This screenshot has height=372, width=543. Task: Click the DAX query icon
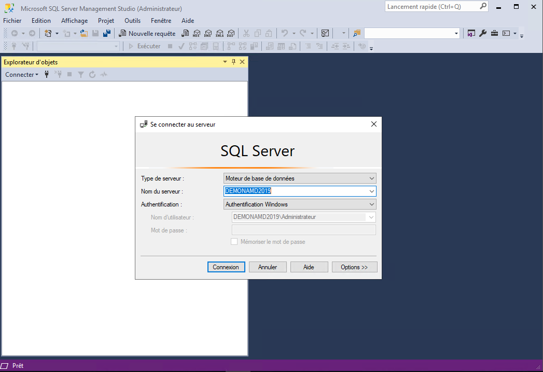tap(230, 33)
